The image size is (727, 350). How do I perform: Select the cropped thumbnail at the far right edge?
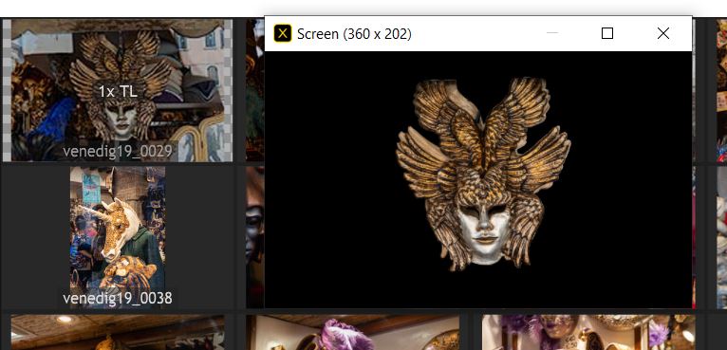coord(721,90)
